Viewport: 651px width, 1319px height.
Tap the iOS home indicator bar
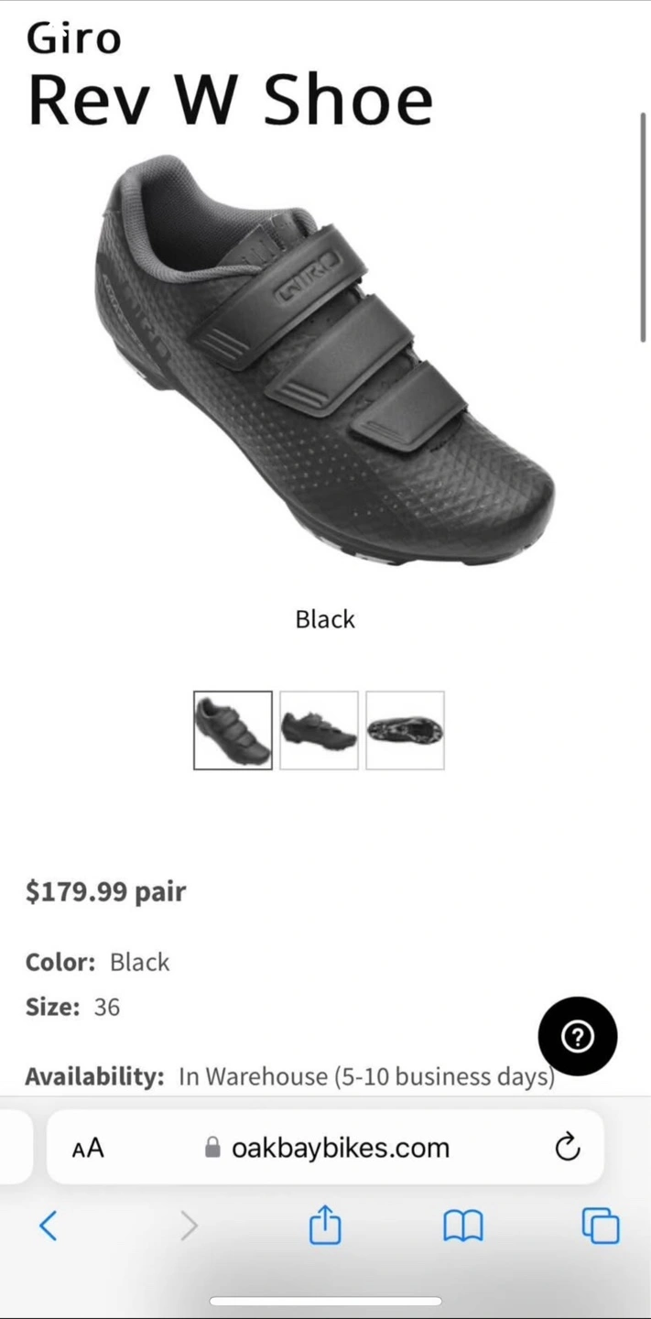(325, 1301)
